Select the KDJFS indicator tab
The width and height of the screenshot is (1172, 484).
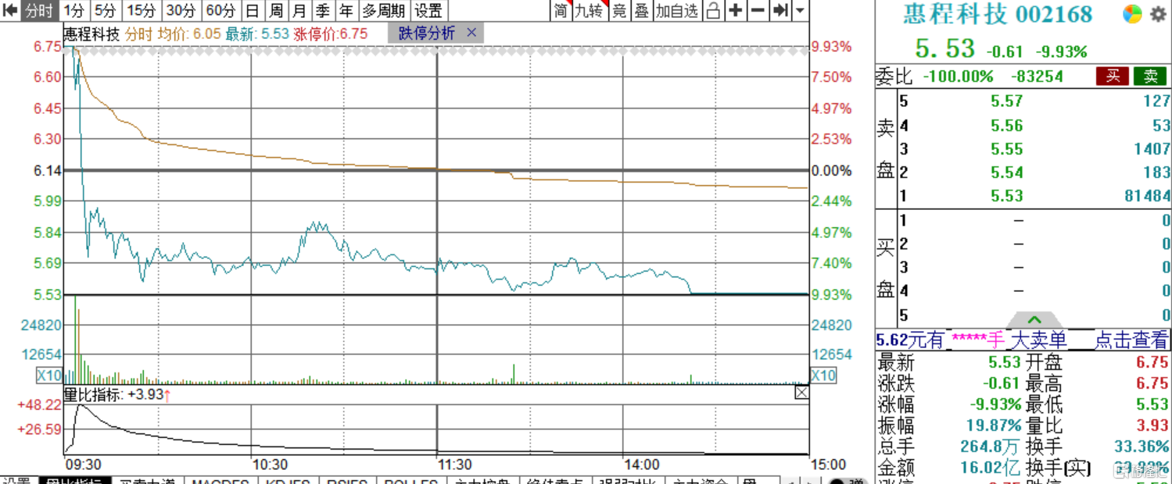click(288, 481)
